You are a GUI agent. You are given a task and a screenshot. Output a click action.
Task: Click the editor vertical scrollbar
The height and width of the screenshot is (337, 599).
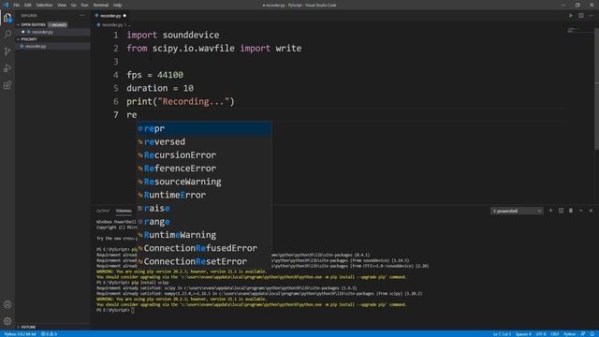point(597,90)
